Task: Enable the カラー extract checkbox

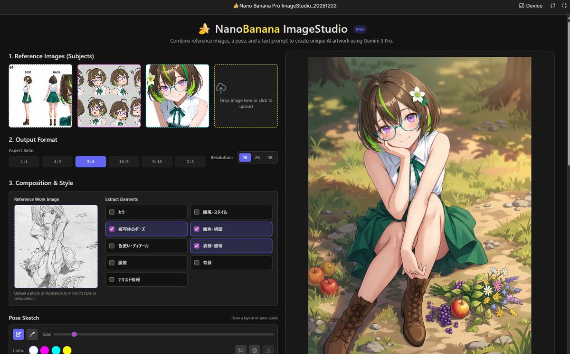Action: [x=112, y=212]
